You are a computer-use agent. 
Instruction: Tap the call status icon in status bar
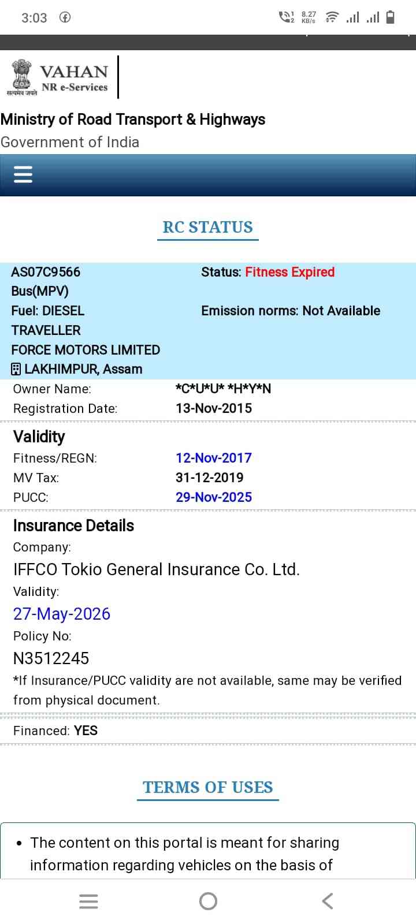(286, 17)
